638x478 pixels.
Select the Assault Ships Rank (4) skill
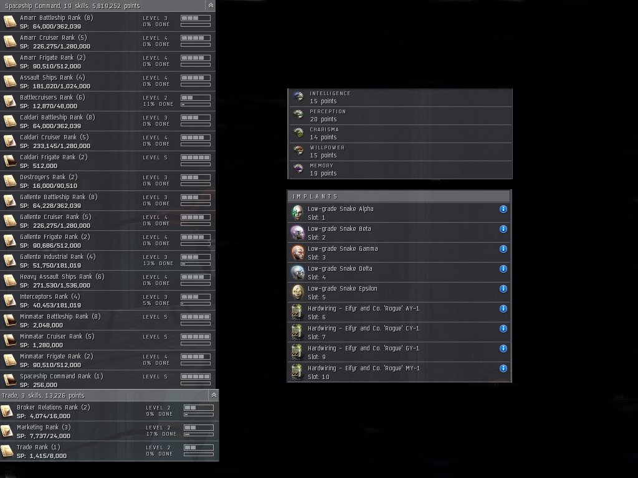[x=107, y=82]
